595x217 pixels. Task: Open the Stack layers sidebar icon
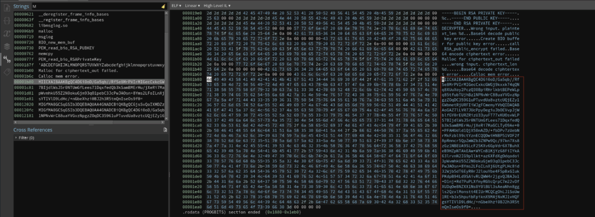pos(6,46)
